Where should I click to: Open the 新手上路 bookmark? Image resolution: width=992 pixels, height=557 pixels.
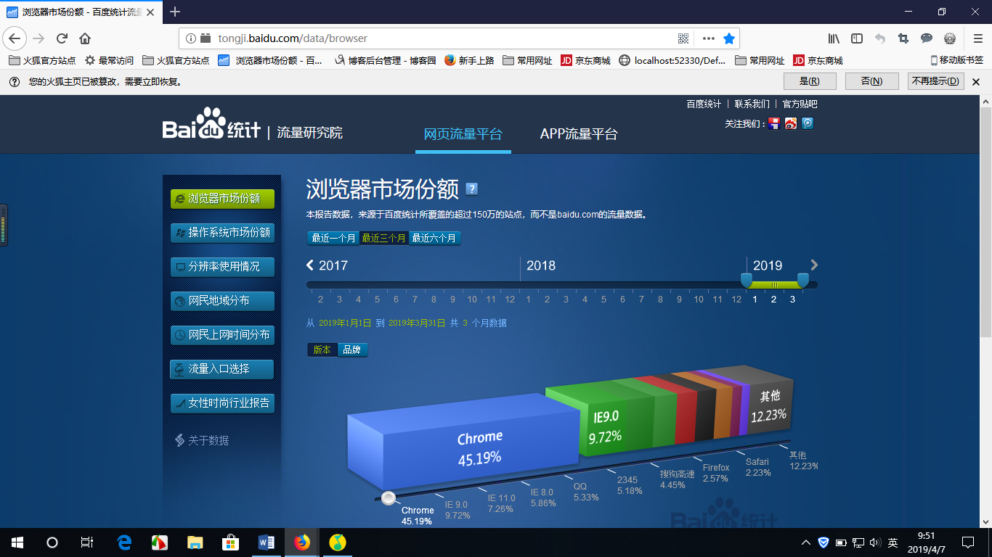(x=469, y=61)
